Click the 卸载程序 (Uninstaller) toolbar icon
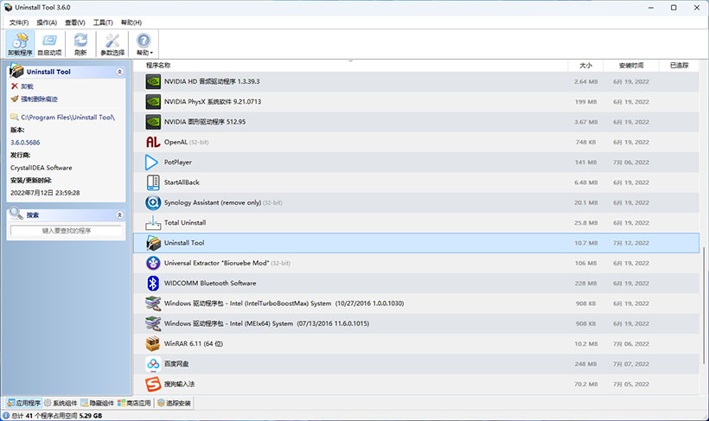This screenshot has width=709, height=421. click(x=20, y=43)
